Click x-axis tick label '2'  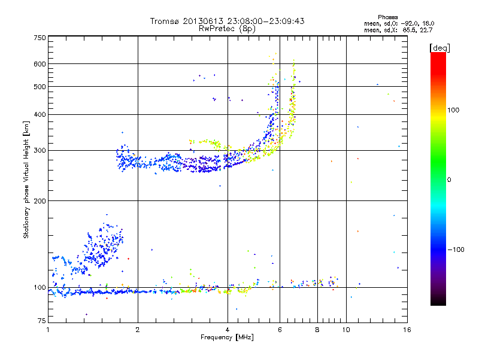click(x=138, y=330)
